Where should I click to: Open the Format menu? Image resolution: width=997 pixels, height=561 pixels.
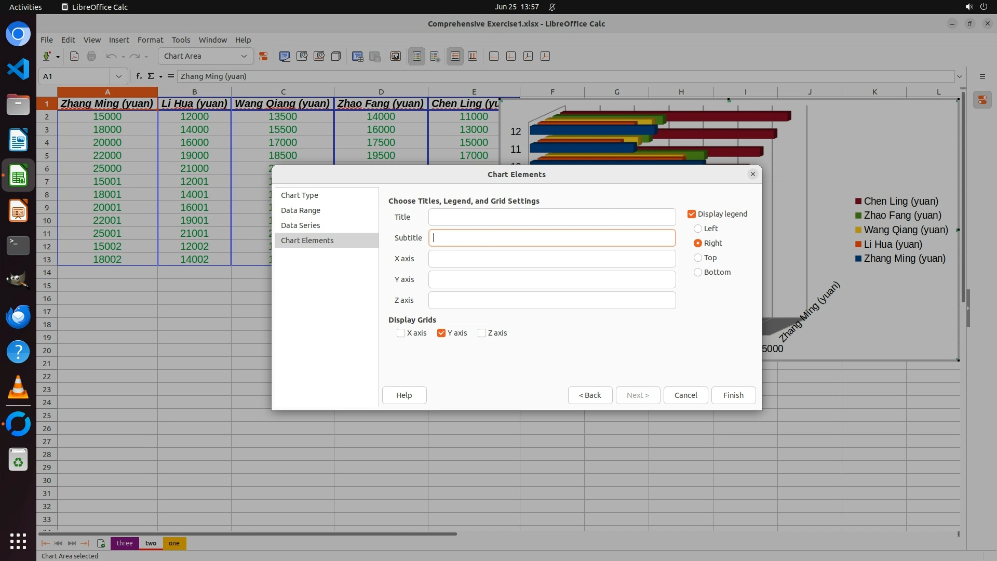coord(150,40)
